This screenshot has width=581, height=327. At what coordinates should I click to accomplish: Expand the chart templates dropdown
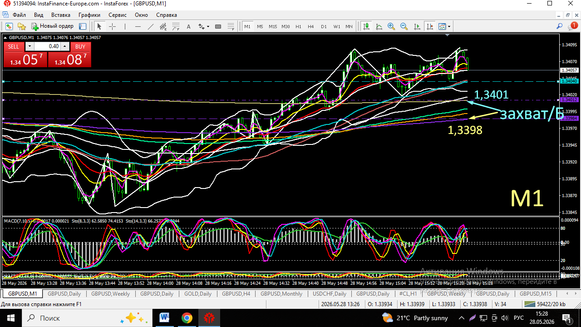448,26
